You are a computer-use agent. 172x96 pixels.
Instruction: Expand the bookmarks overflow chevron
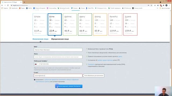(157, 8)
